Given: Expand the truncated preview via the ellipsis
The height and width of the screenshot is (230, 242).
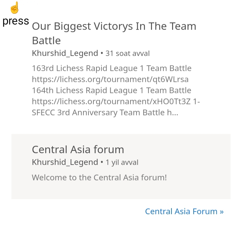Looking at the screenshot, I should (174, 113).
